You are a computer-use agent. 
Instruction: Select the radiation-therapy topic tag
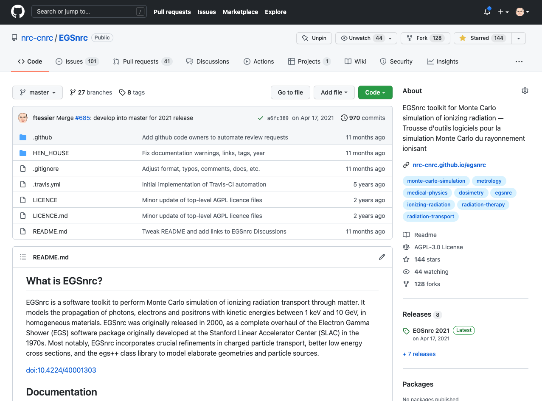point(483,205)
